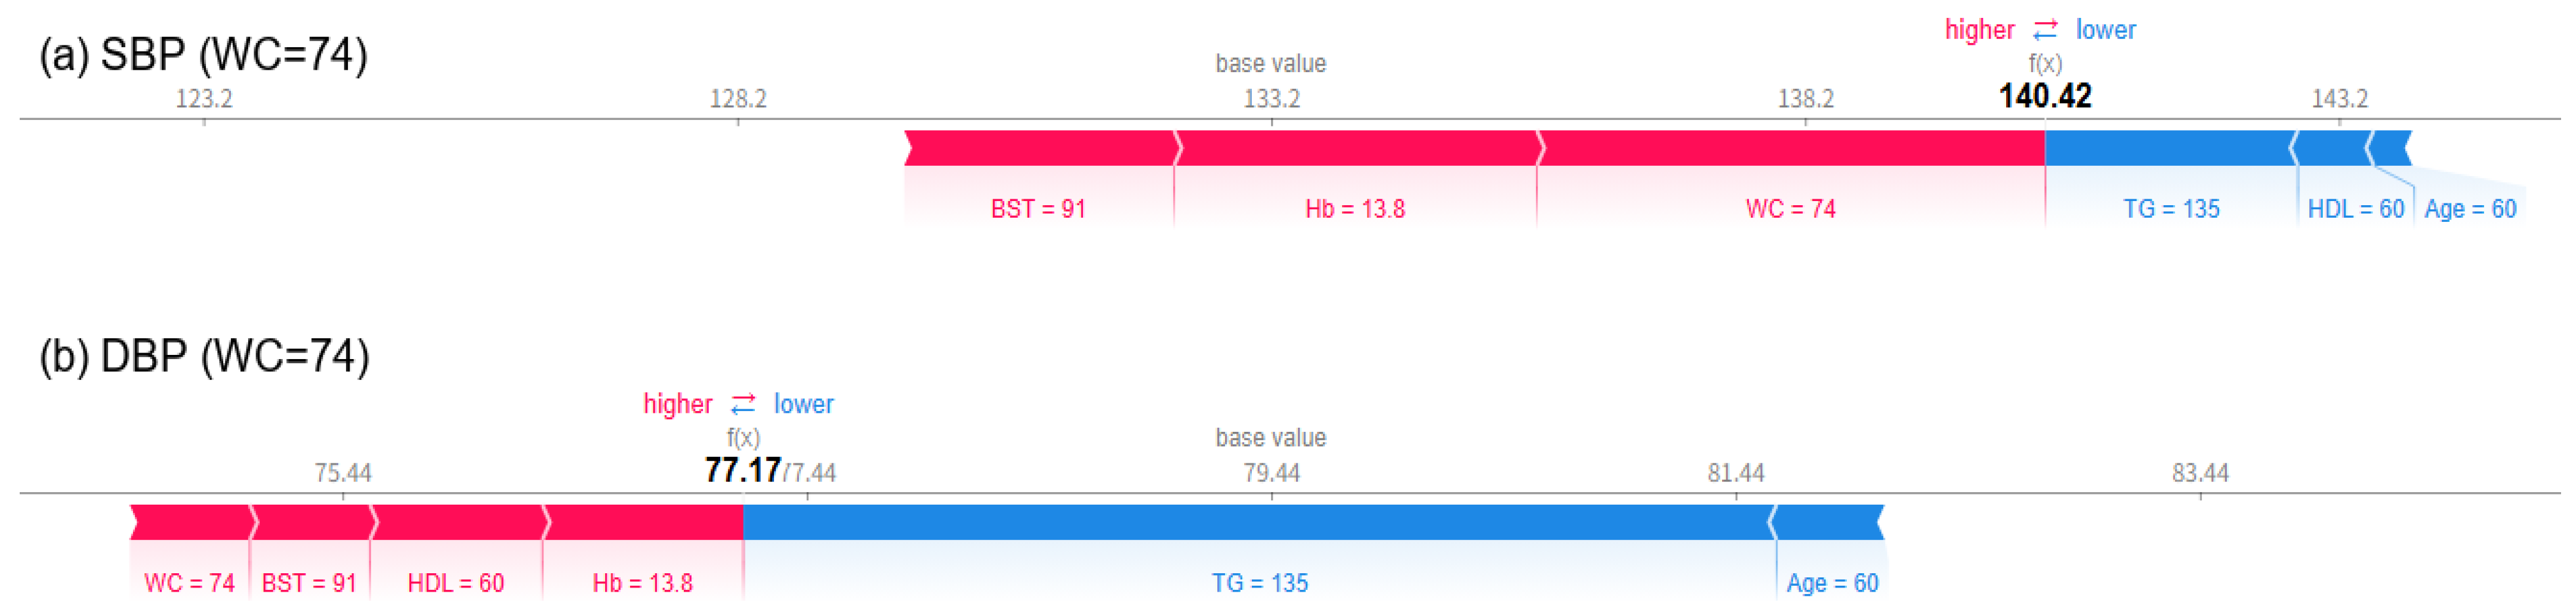This screenshot has height=612, width=2576.
Task: Click the "higher" legend text in SBP plot
Action: click(x=1979, y=30)
